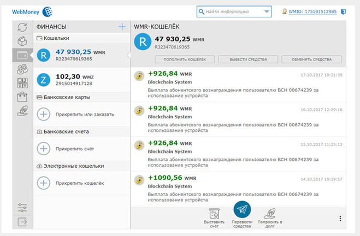Image resolution: width=360 pixels, height=236 pixels.
Task: Open the map markers grid sidebar icon
Action: 22,83
